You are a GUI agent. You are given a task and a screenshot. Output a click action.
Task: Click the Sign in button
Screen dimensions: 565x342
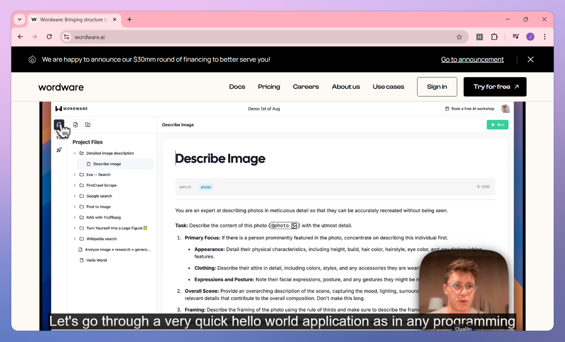click(x=437, y=87)
